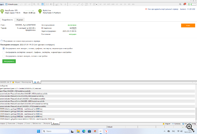Select candlestick chart icon in toolbar
Image resolution: width=197 pixels, height=134 pixels.
(25, 4)
